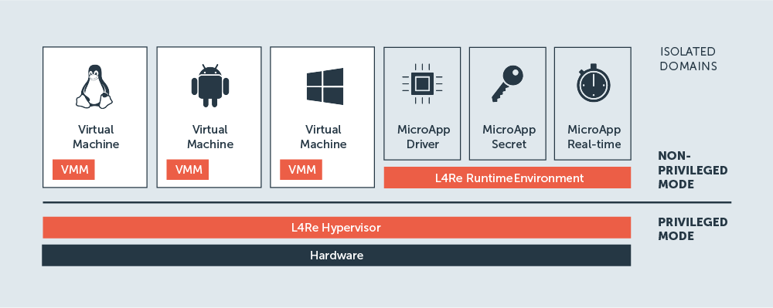Screen dimensions: 773x308
Task: Select the L4Re Hypervisor bar
Action: 337,228
